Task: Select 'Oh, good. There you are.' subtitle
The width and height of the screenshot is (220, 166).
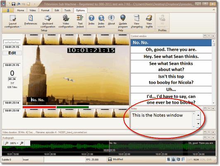Action: coord(171,50)
